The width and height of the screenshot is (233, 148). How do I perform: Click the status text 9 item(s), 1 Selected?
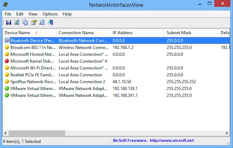22,141
